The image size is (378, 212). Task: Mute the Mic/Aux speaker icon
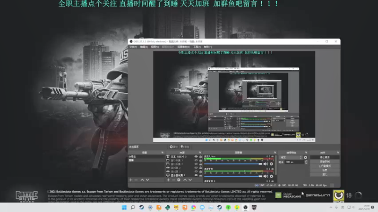coord(266,164)
